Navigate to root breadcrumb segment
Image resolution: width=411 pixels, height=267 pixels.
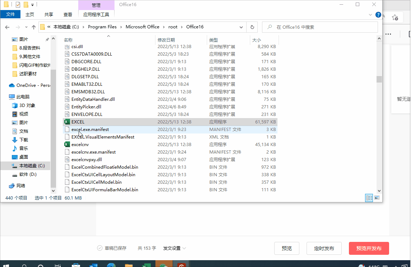173,27
